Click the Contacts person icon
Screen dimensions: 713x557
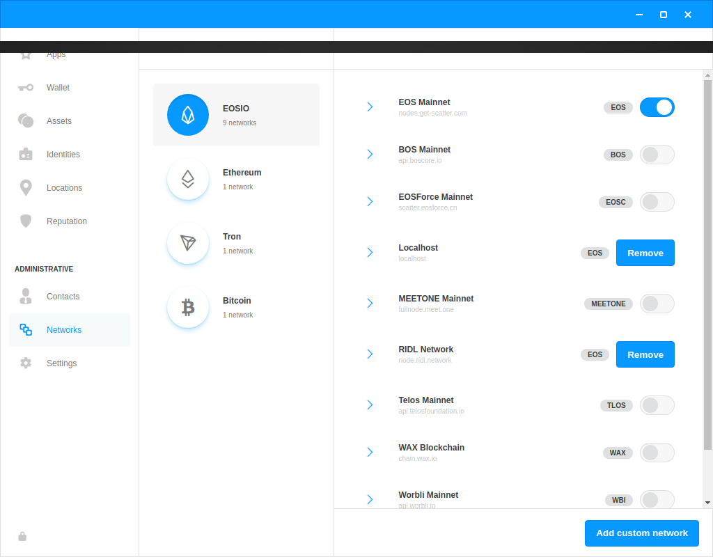click(26, 296)
